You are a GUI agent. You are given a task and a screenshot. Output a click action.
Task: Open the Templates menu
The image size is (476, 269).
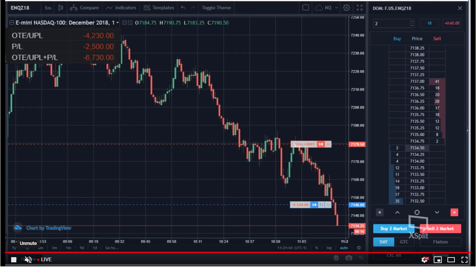(x=159, y=8)
